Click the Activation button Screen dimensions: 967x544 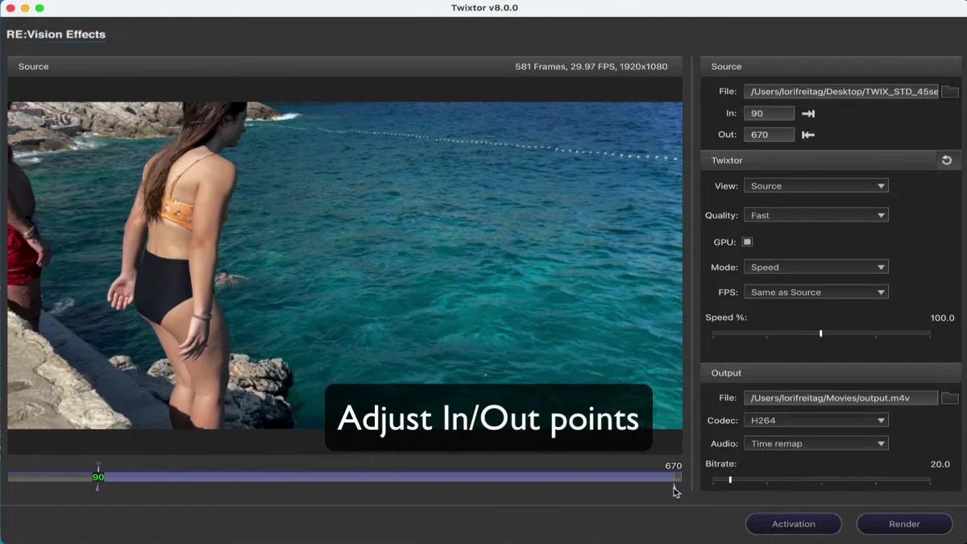(794, 524)
